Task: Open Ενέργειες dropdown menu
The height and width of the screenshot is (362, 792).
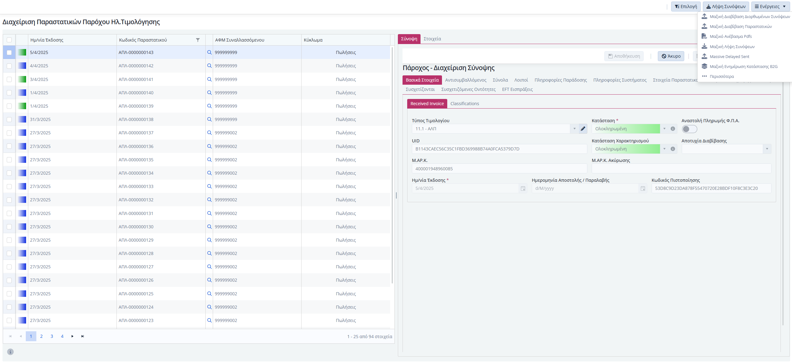Action: 770,7
